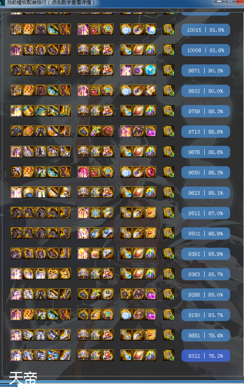View details of 8681 | 79.4% build
This screenshot has width=244, height=387.
tap(206, 335)
